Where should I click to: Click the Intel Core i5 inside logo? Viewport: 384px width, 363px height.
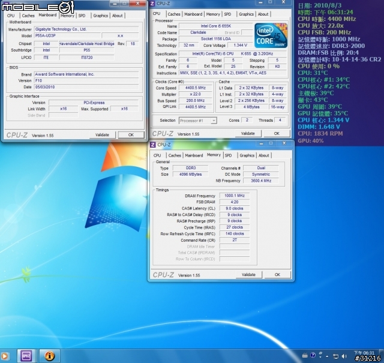tap(271, 35)
